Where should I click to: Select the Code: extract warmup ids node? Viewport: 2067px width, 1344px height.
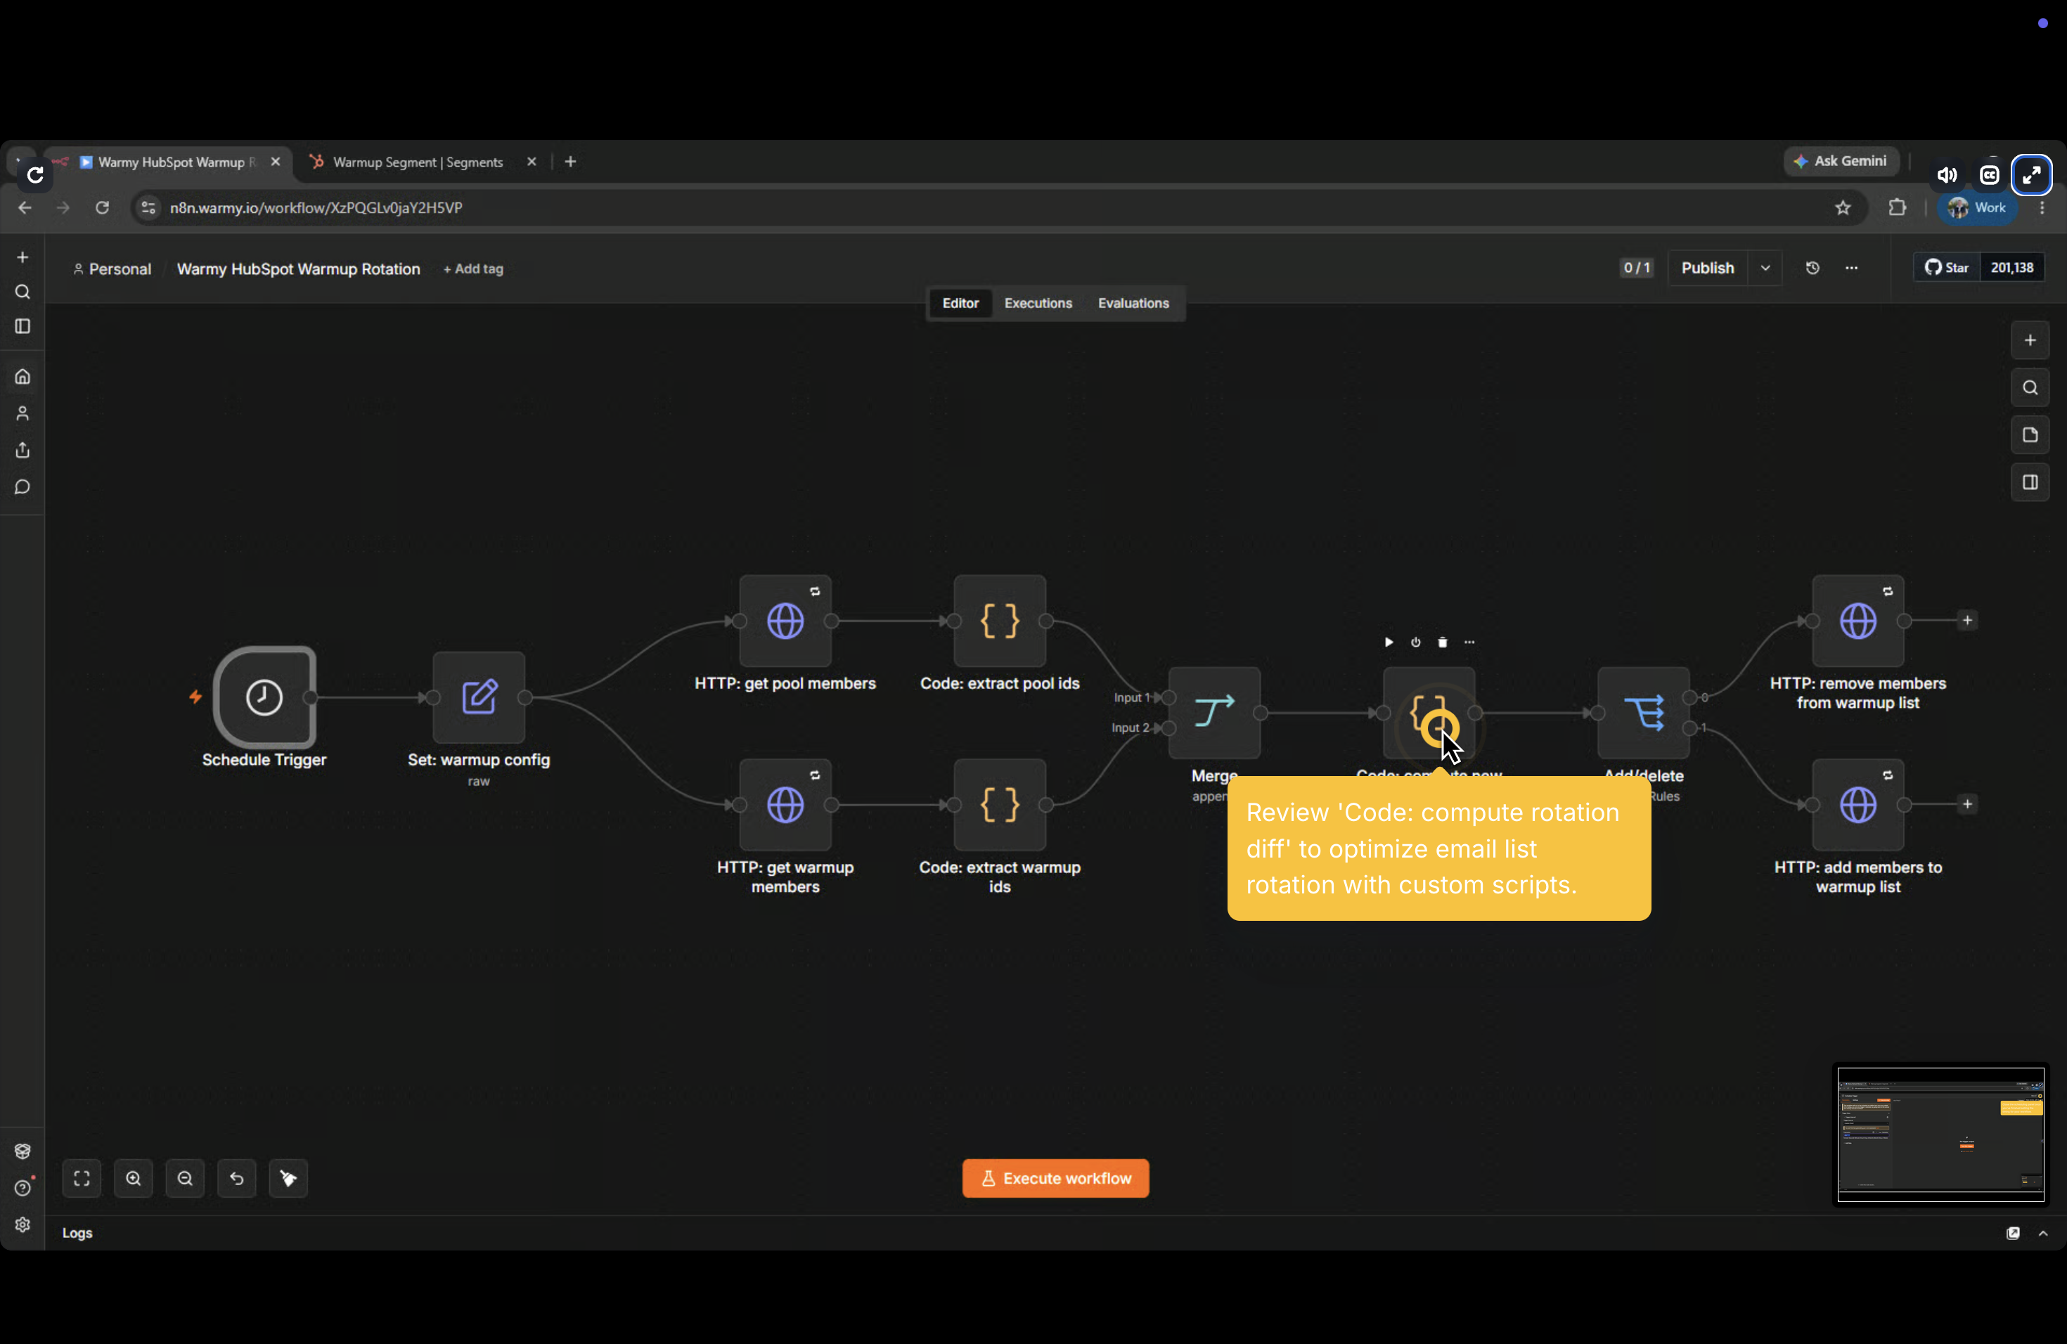[1000, 805]
